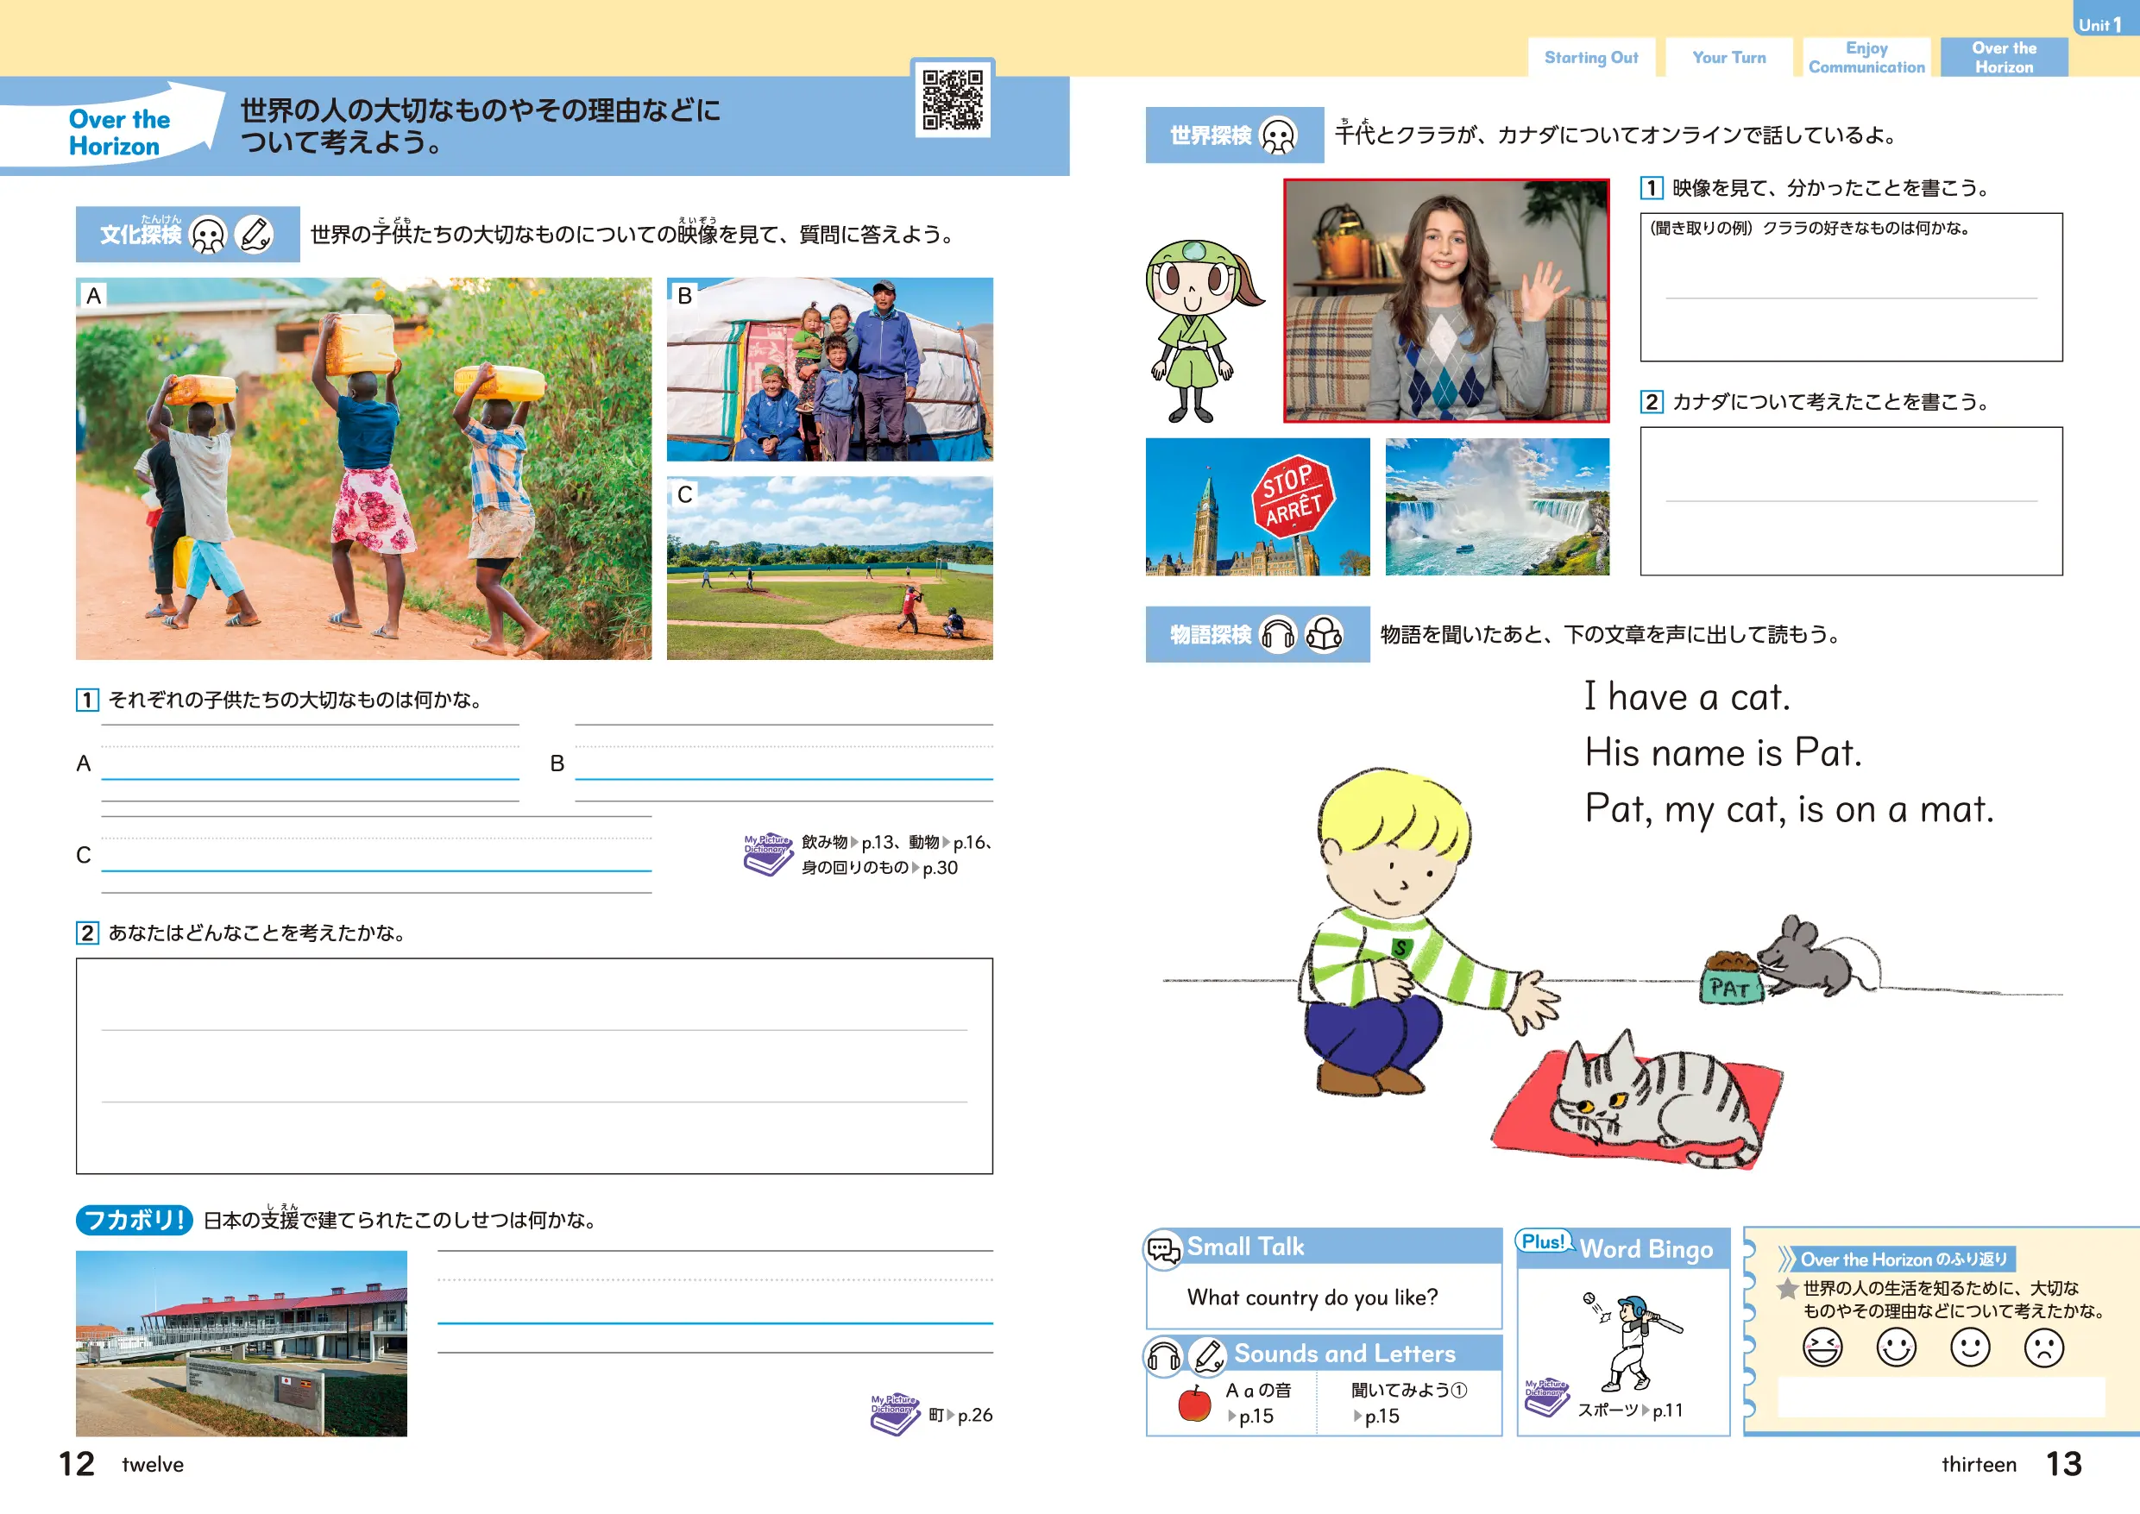Image resolution: width=2140 pixels, height=1514 pixels.
Task: Click the headphones icon beside 物語探検
Action: pos(1277,635)
